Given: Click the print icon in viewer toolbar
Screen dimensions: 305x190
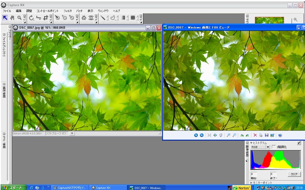Looking at the screenshot, I should pos(261,135).
